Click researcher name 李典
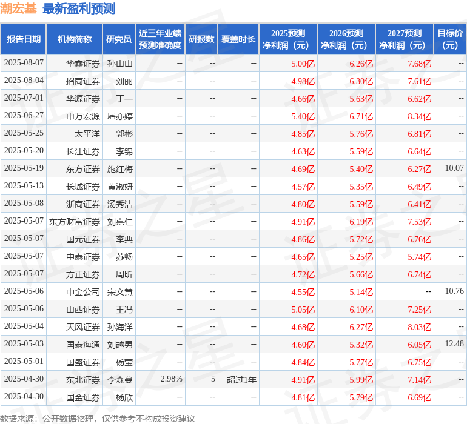Viewport: 467px width, 424px height. pyautogui.click(x=124, y=239)
